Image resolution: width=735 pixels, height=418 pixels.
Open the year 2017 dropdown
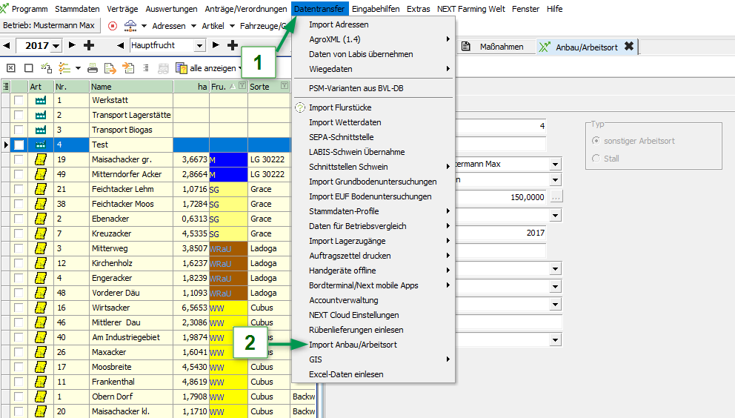pos(56,46)
